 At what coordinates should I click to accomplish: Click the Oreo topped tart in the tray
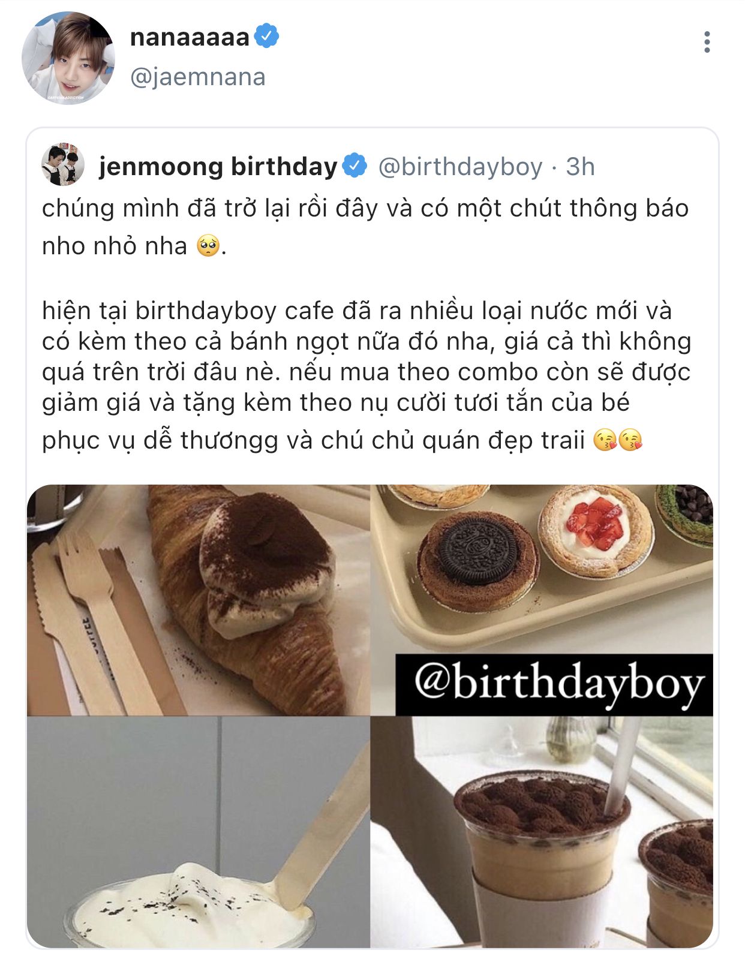478,560
